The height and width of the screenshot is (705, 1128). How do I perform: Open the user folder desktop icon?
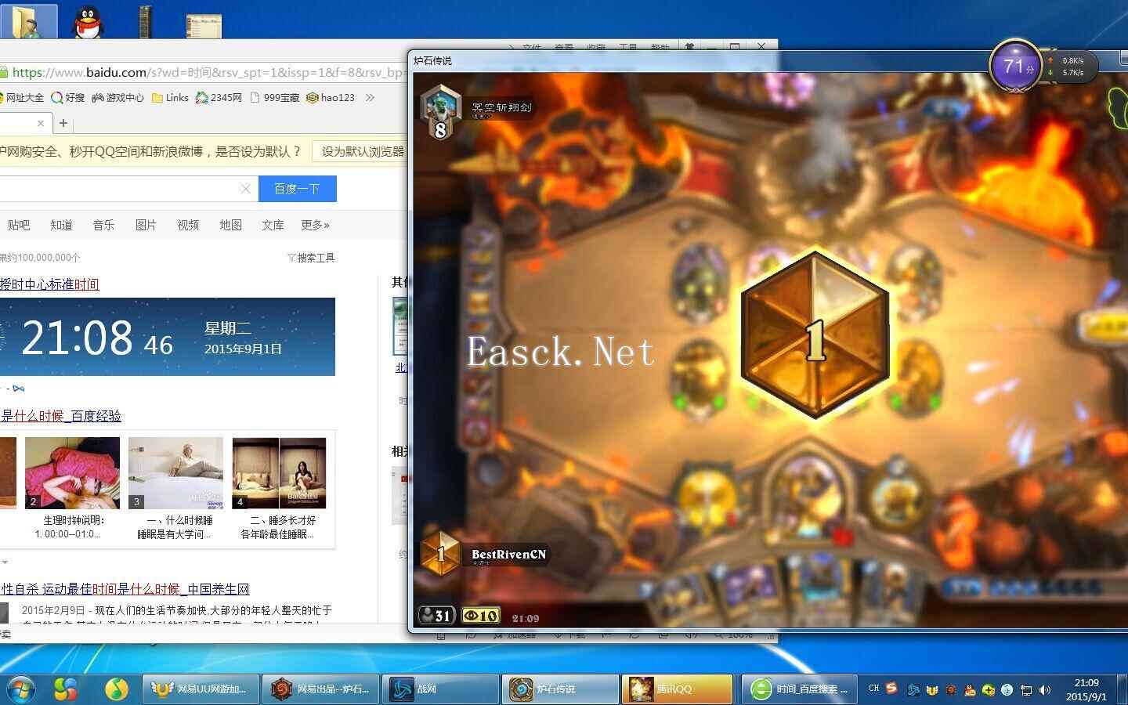(28, 21)
